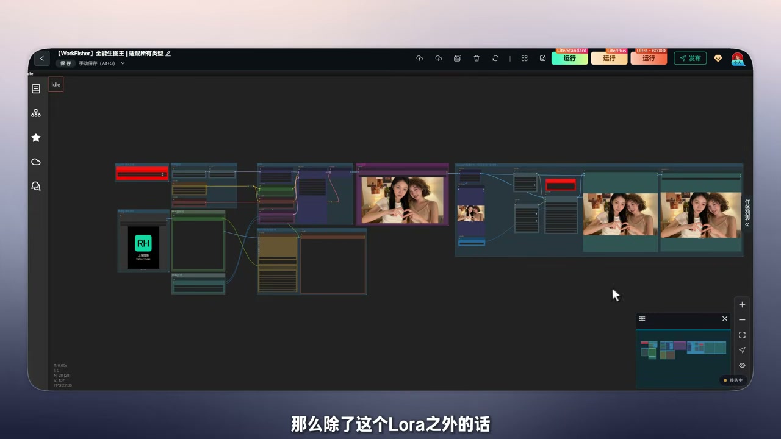Image resolution: width=781 pixels, height=439 pixels.
Task: Open the cloud sidebar icon
Action: click(36, 162)
